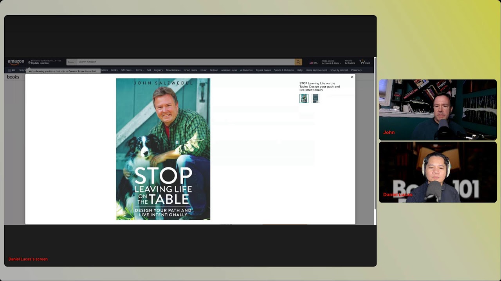Open the Account & Lists menu
The height and width of the screenshot is (281, 501).
331,62
